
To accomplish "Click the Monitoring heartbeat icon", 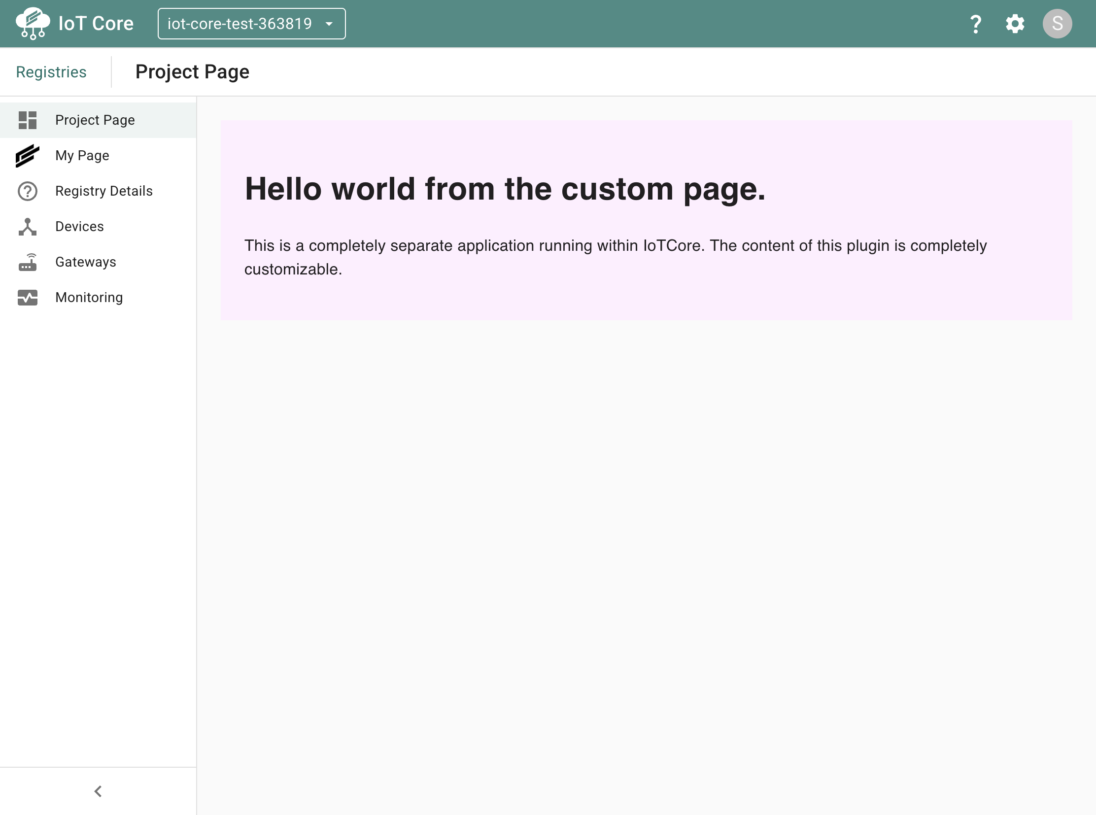I will pyautogui.click(x=28, y=298).
